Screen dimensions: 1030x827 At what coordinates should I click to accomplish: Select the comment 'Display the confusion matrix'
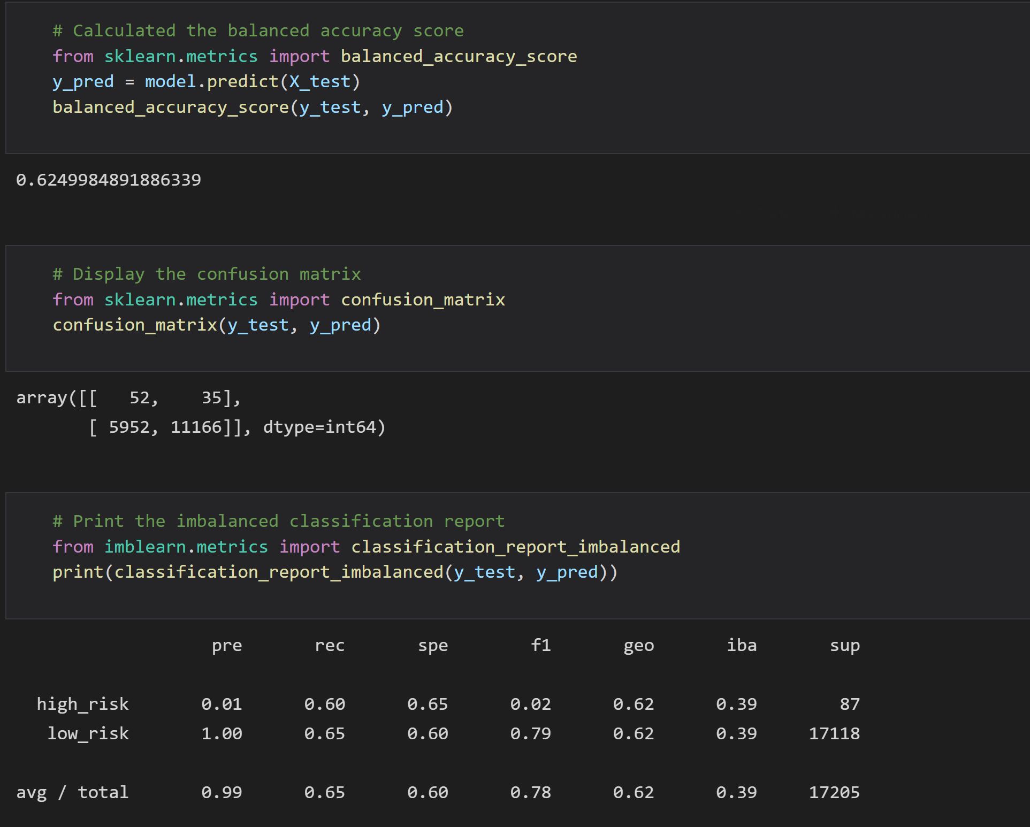click(x=206, y=273)
